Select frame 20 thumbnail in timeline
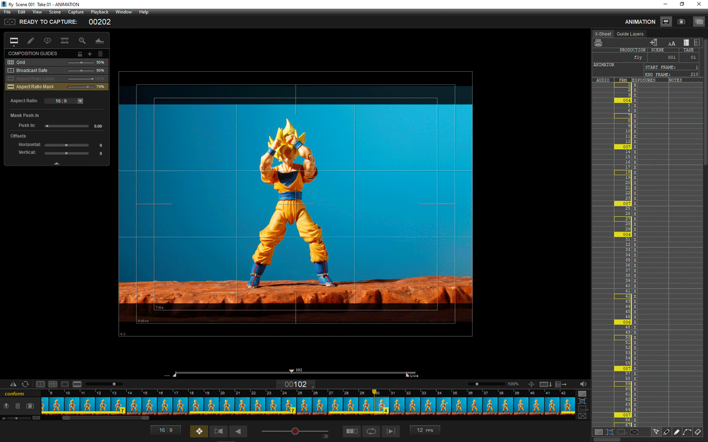708x442 pixels. click(227, 405)
